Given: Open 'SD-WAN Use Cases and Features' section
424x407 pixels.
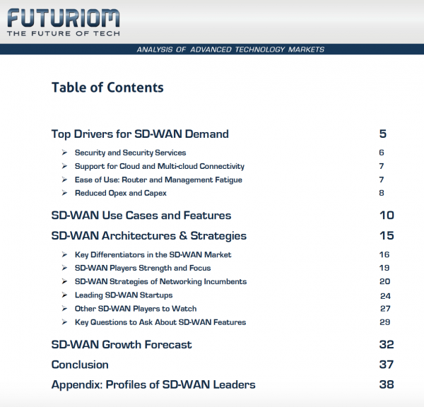Looking at the screenshot, I should click(141, 216).
